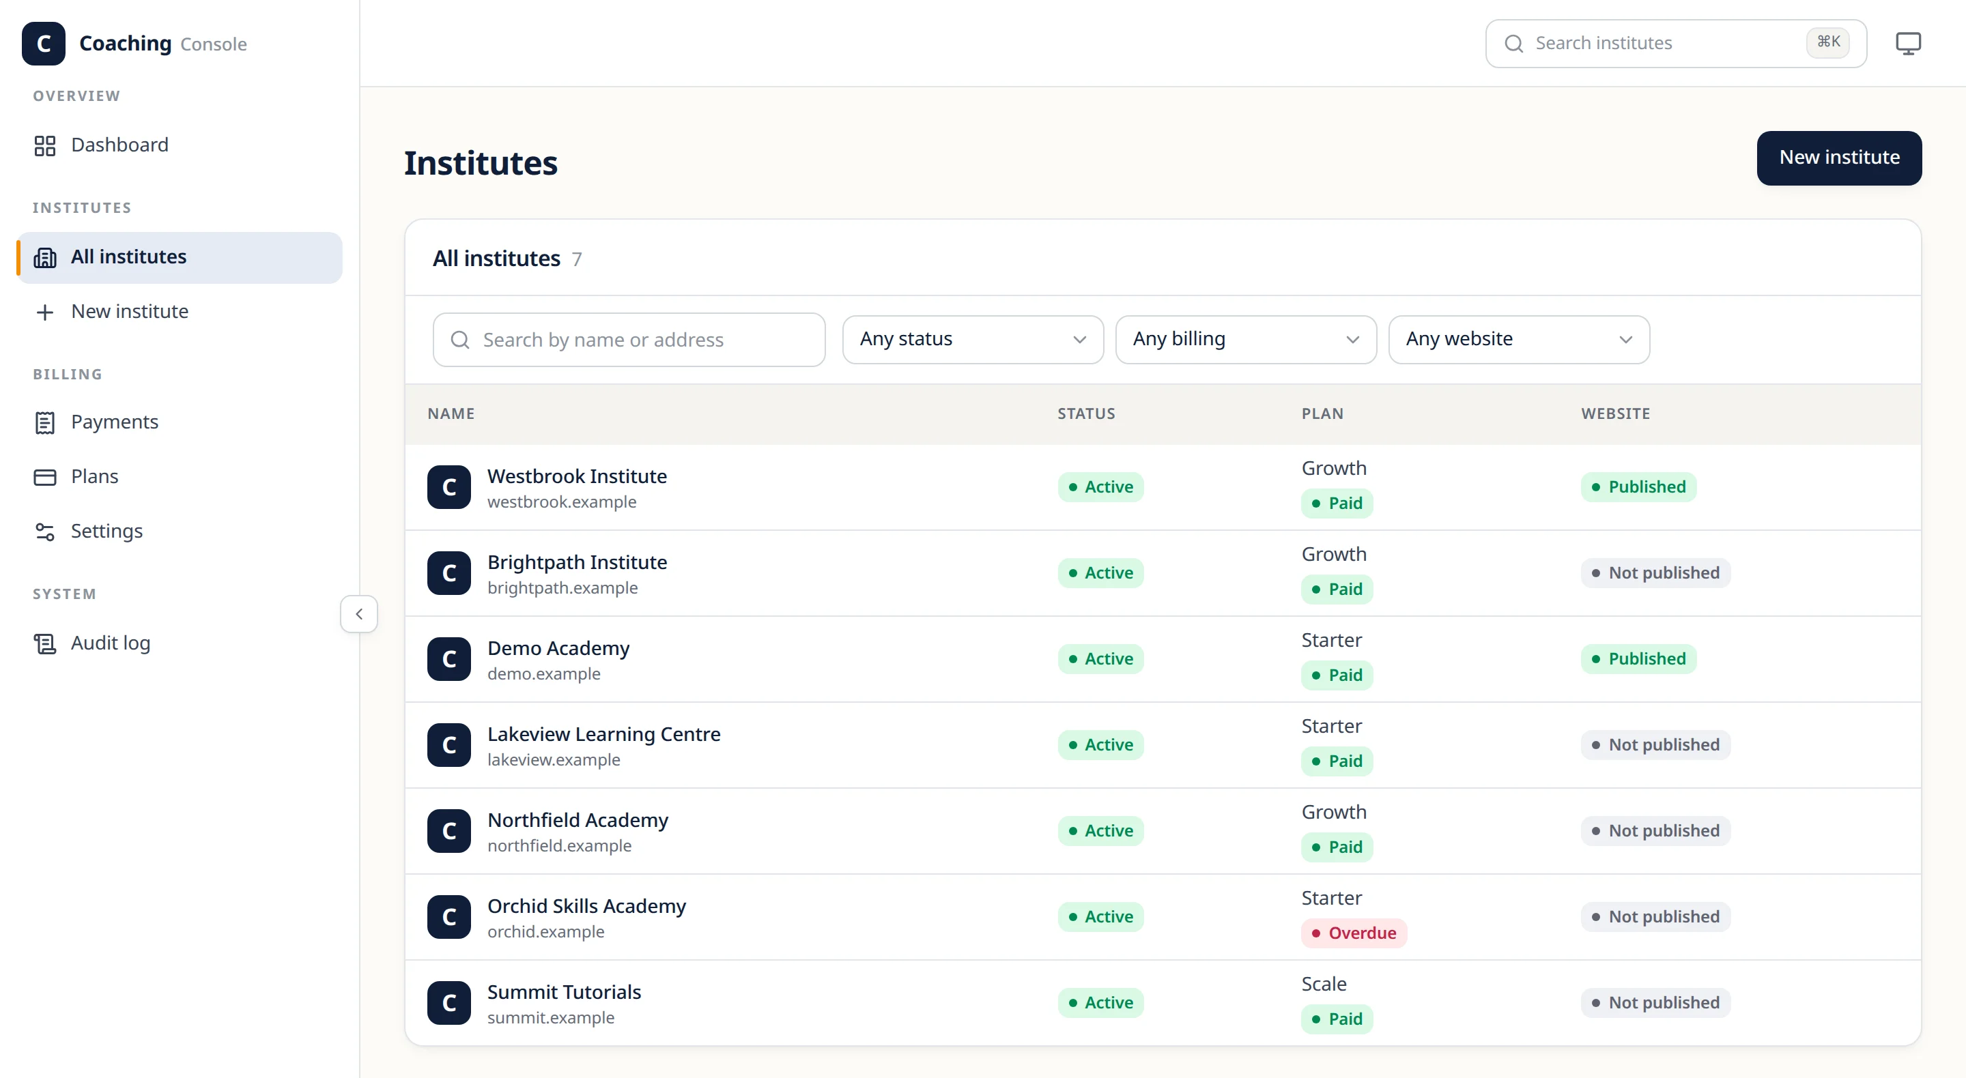Image resolution: width=1966 pixels, height=1078 pixels.
Task: Click the plus icon beside New institute
Action: click(x=45, y=312)
